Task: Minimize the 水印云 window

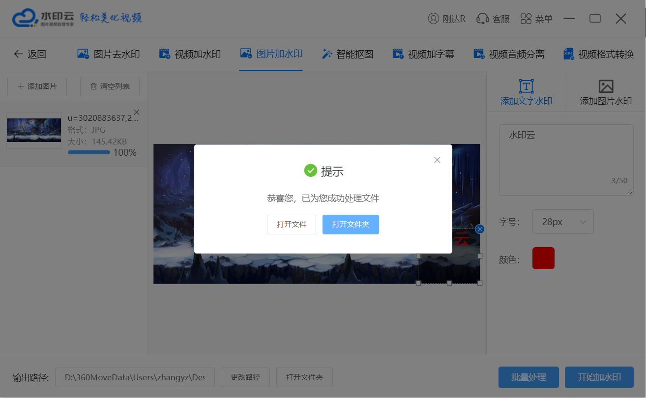Action: pos(569,19)
